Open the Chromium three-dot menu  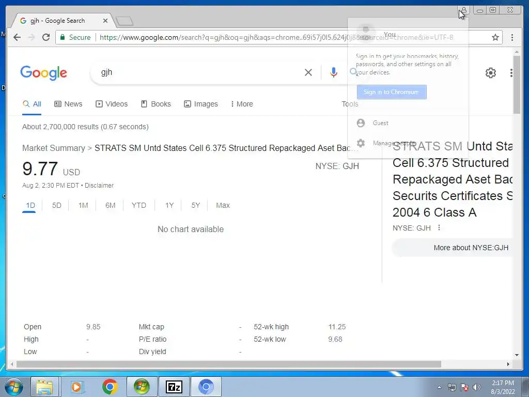(512, 37)
